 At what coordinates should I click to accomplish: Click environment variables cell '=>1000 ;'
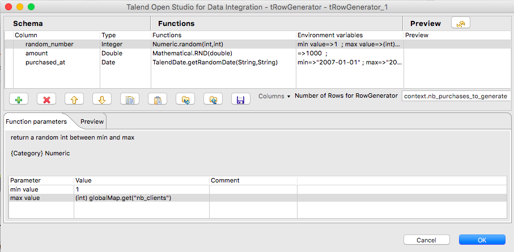pos(350,53)
